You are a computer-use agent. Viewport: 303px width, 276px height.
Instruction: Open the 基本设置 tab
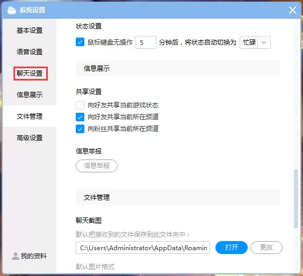(30, 30)
